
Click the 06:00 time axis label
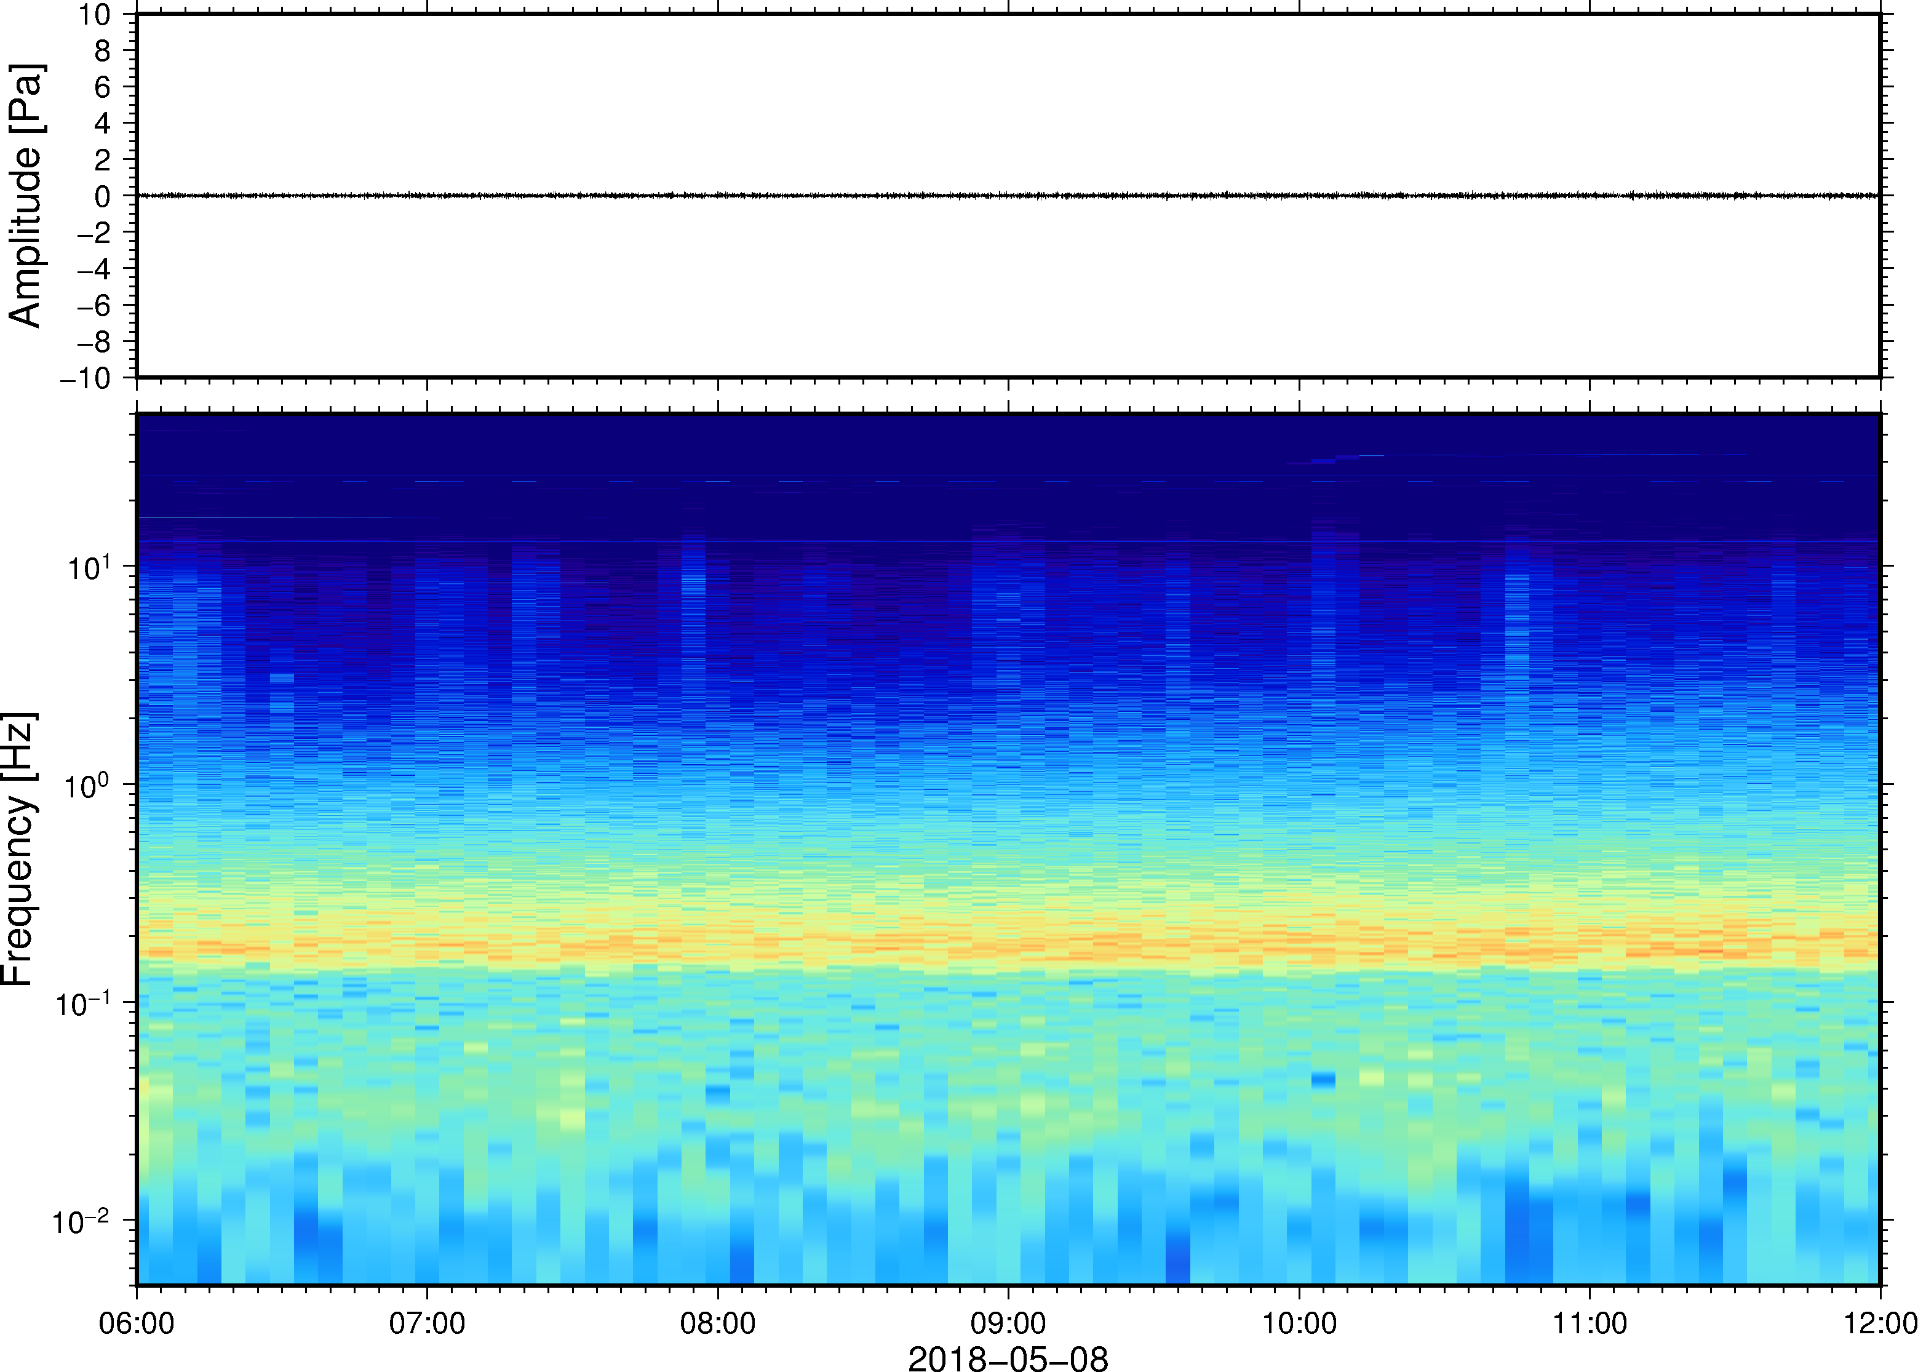pyautogui.click(x=136, y=1323)
